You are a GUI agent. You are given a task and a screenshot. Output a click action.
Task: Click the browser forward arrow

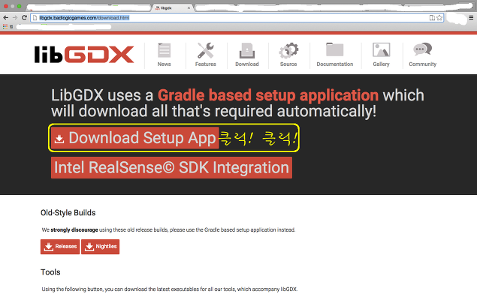point(15,17)
